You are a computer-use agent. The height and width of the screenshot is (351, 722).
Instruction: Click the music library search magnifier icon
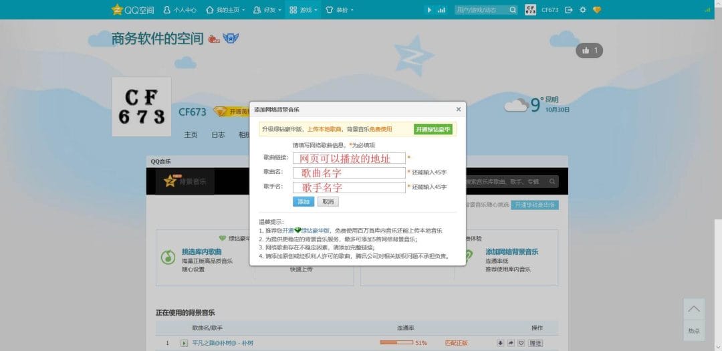pos(552,181)
